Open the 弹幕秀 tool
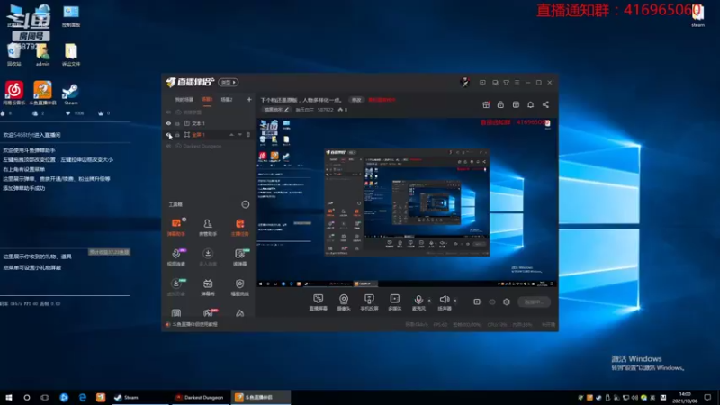720x405 pixels. coord(208,286)
